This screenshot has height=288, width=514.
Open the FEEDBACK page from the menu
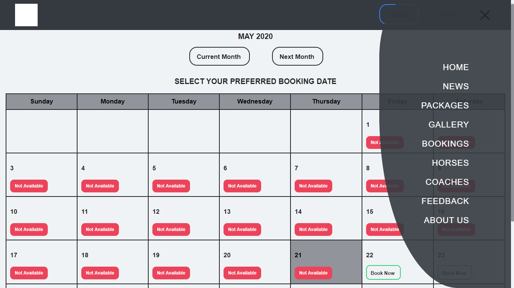point(445,201)
